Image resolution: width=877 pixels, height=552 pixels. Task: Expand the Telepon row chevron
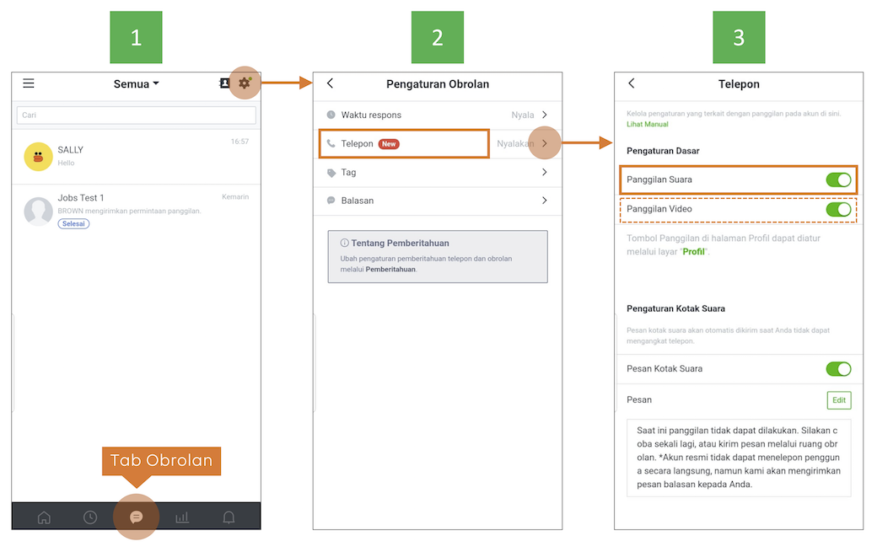(544, 143)
